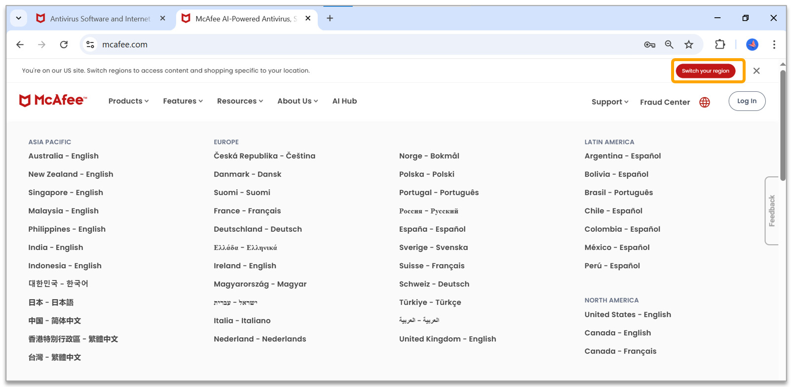Open Chrome's three-dot menu

774,44
